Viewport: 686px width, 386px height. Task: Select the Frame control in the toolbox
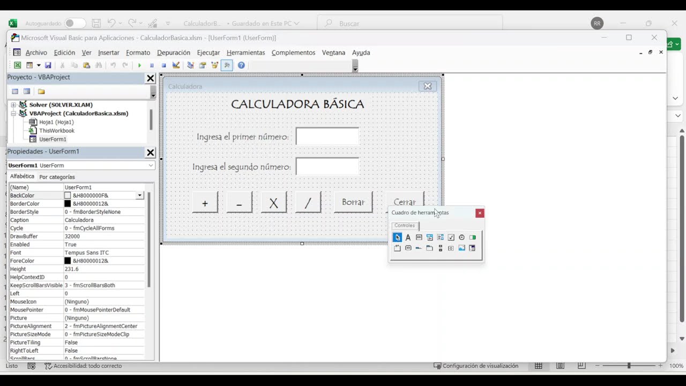coord(397,248)
